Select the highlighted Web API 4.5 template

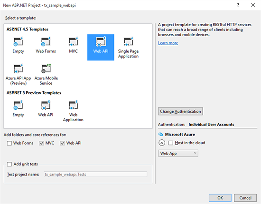(x=101, y=48)
